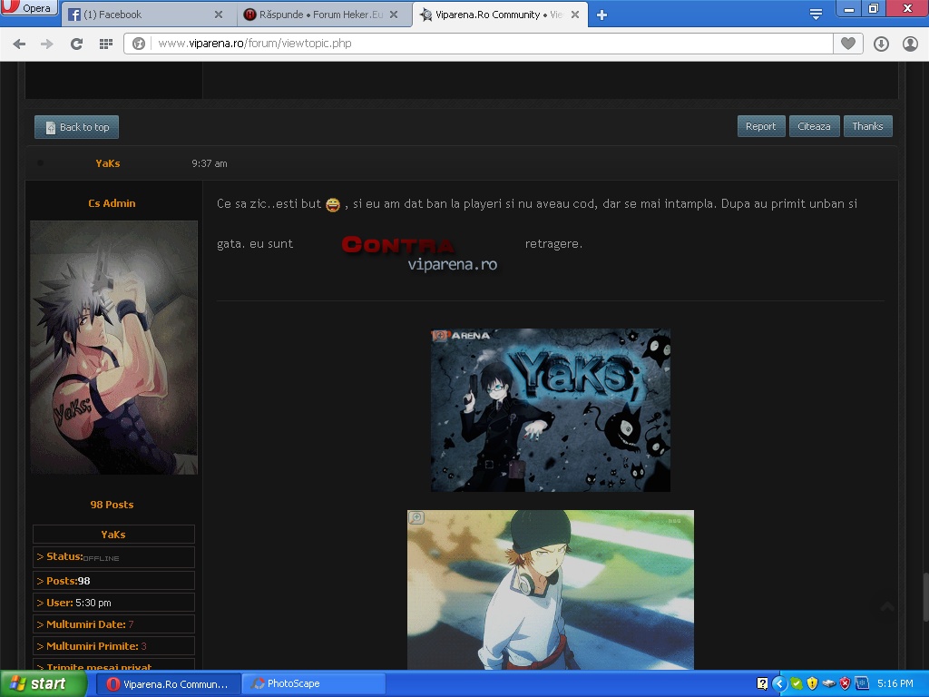Zoom the anime signature image magnifier icon
This screenshot has width=929, height=697.
tap(416, 517)
